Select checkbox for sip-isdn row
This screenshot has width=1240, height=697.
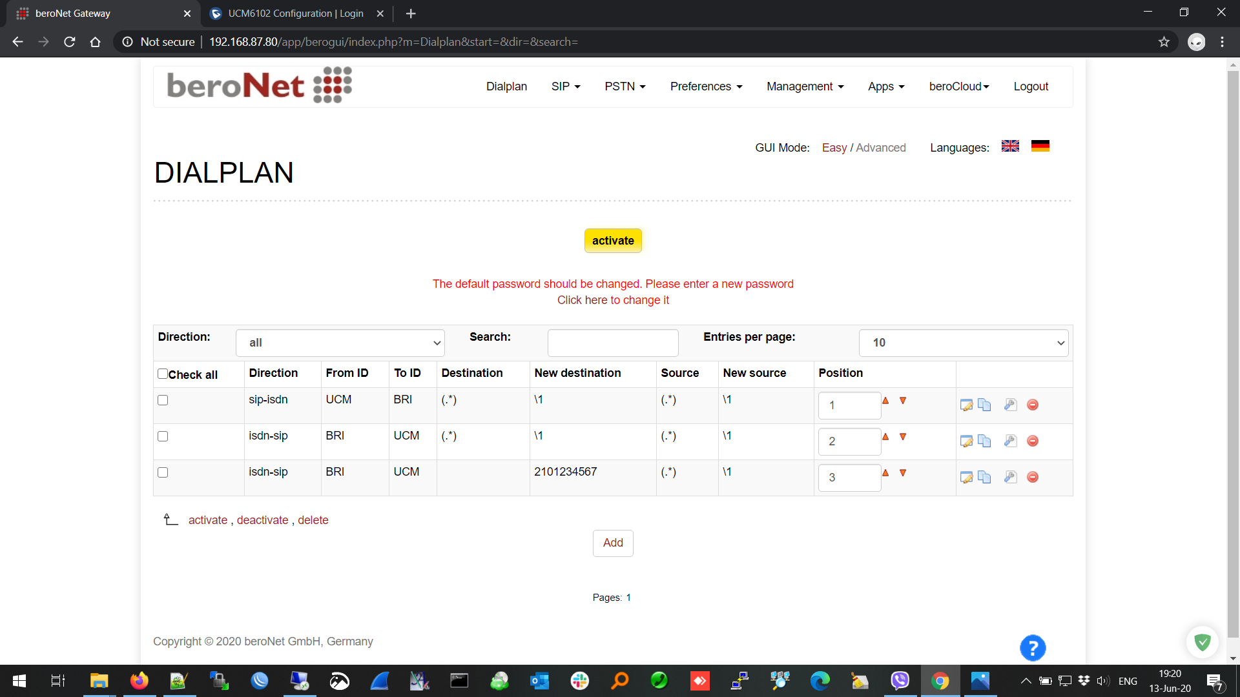[163, 400]
